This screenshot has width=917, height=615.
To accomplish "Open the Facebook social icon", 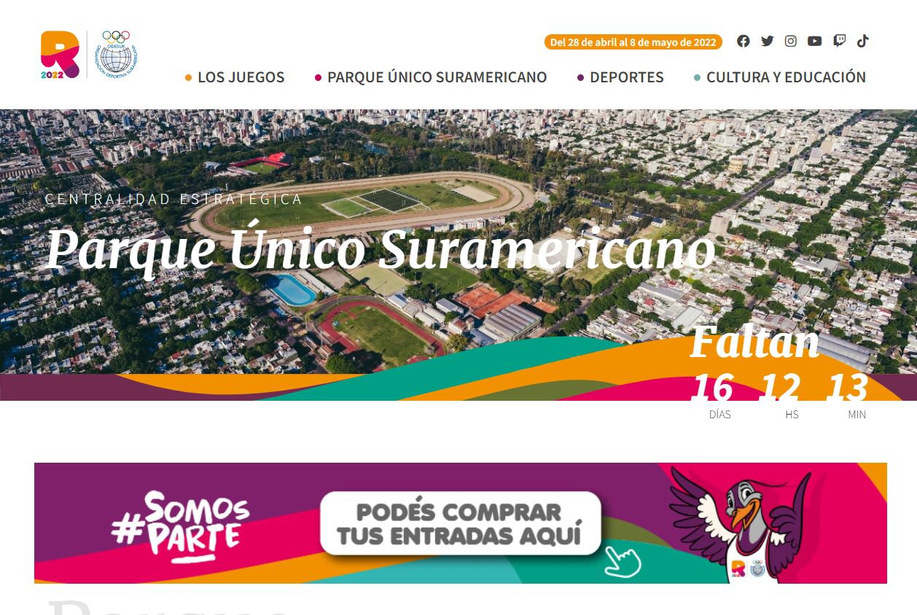I will 743,42.
